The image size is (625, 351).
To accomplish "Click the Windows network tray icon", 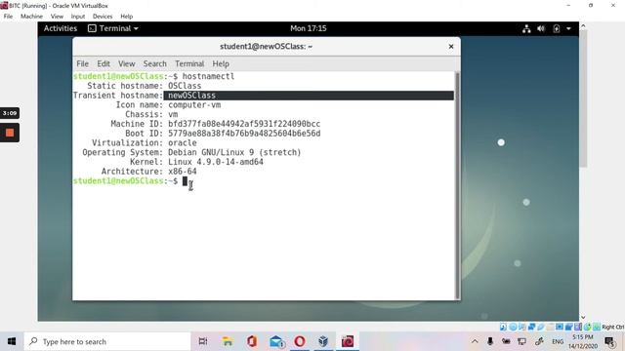I will [521, 341].
